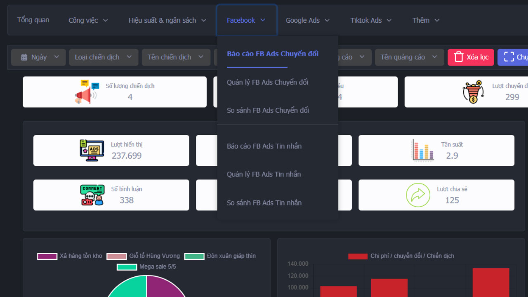Screen dimensions: 528x297
Task: Toggle Mega sale 5/5 legend swatch
Action: click(x=127, y=267)
